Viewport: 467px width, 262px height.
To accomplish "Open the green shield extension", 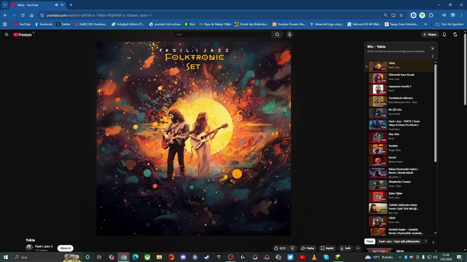I will (422, 15).
